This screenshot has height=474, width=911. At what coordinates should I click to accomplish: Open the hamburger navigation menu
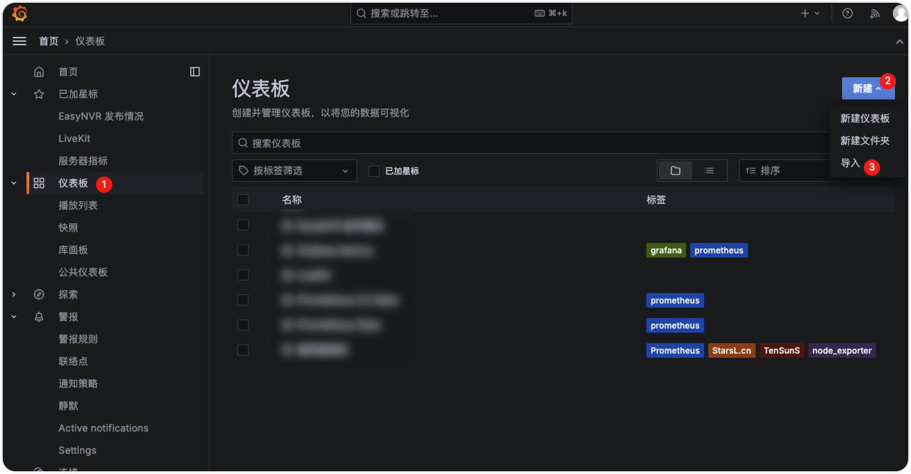pyautogui.click(x=20, y=41)
